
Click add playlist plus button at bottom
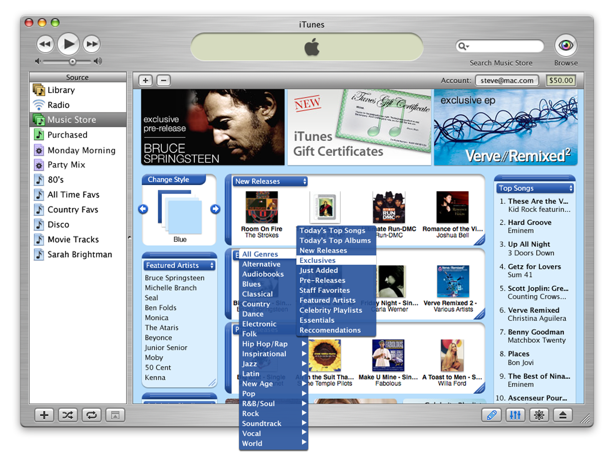[x=44, y=415]
